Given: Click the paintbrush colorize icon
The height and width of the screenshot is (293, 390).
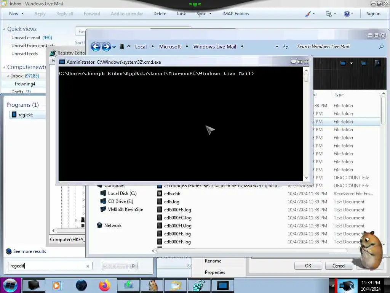Looking at the screenshot, I should (308, 14).
